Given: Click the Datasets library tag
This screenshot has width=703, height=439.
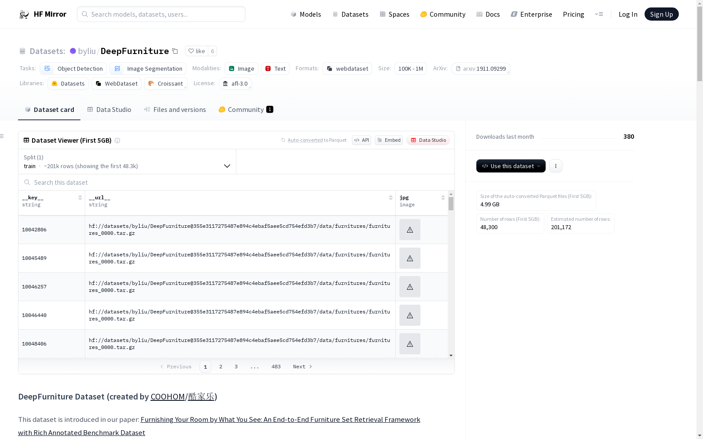Looking at the screenshot, I should [x=68, y=83].
